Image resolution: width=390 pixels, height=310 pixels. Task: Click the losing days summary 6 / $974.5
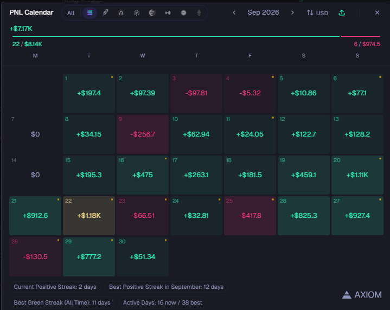(x=367, y=44)
